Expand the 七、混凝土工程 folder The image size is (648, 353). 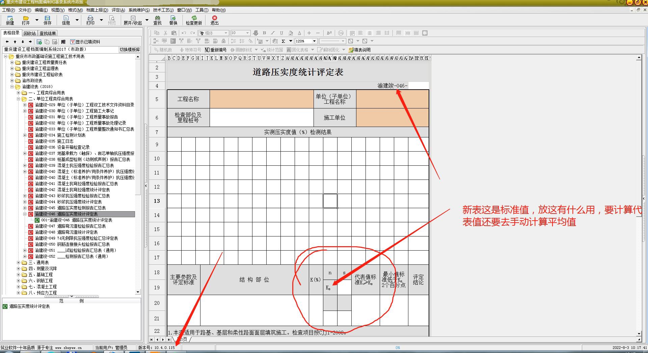pos(19,287)
